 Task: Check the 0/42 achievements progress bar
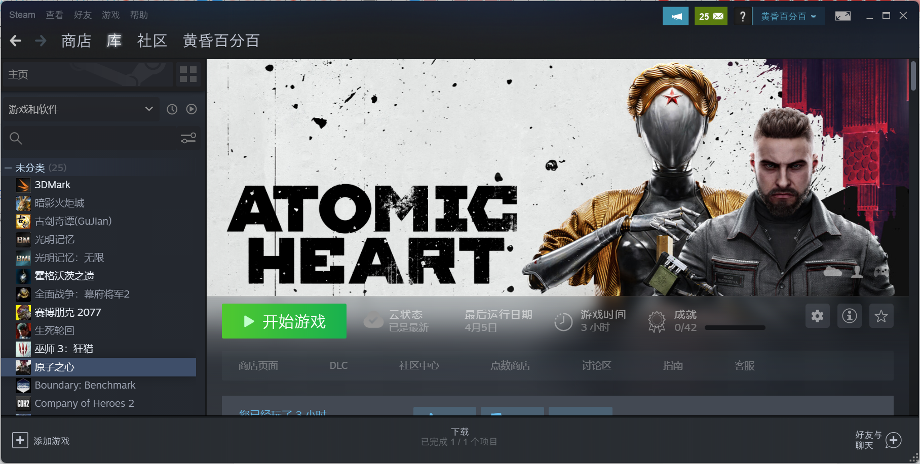[735, 327]
